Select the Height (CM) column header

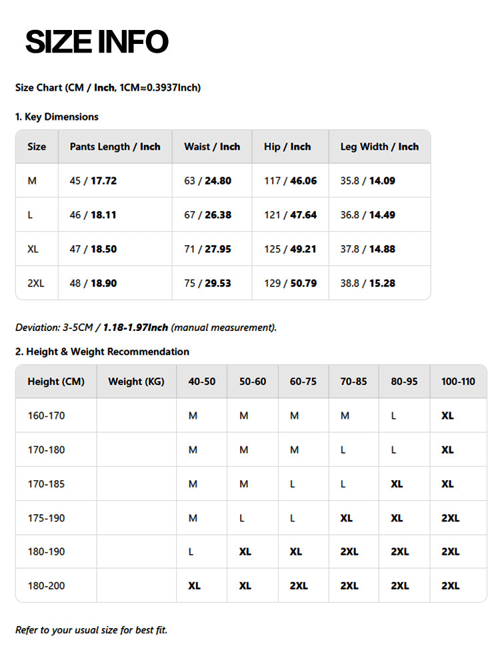[56, 382]
